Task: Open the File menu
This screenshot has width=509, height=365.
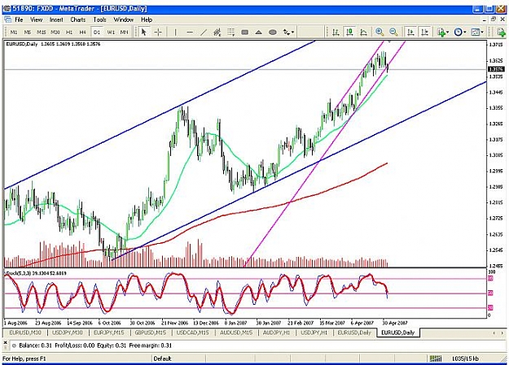Action: (19, 20)
